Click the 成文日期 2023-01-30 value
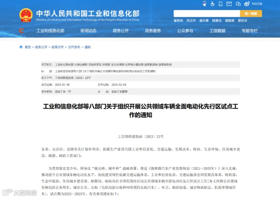The image size is (280, 198). point(62,85)
